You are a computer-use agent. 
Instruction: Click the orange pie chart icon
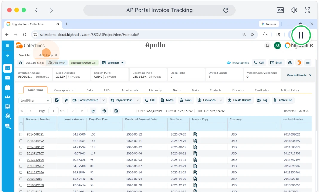[299, 63]
